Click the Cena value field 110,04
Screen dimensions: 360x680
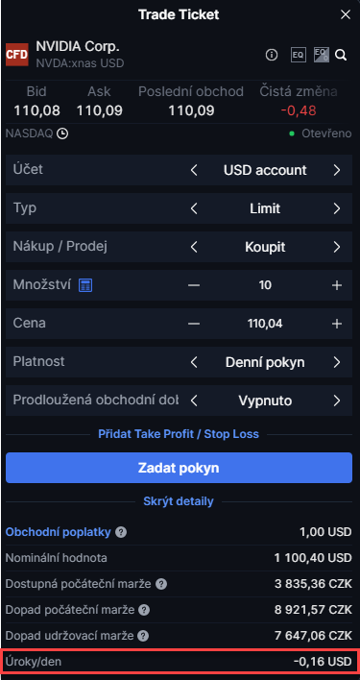click(x=265, y=324)
